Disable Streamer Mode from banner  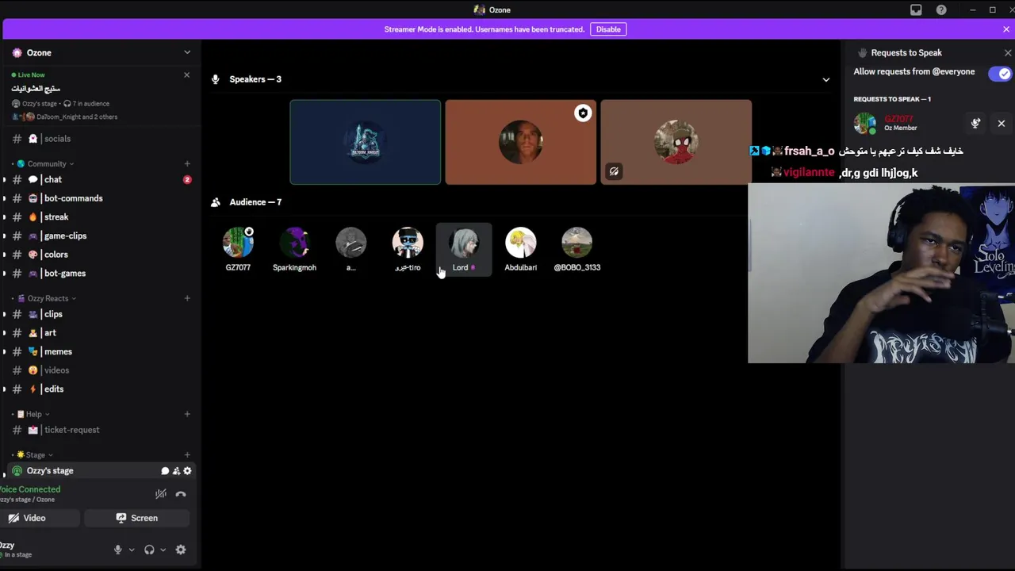[608, 29]
